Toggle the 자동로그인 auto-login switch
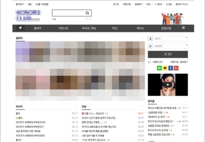Image resolution: width=205 pixels, height=142 pixels. click(x=150, y=62)
